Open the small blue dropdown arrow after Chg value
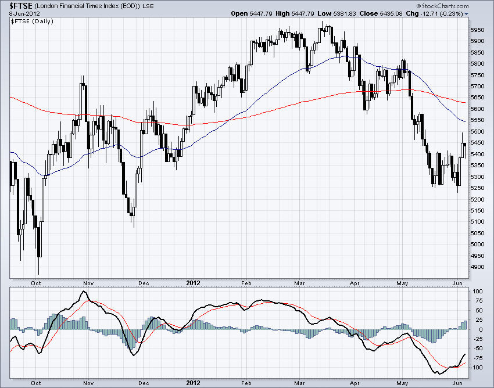This screenshot has width=494, height=388. click(x=466, y=14)
